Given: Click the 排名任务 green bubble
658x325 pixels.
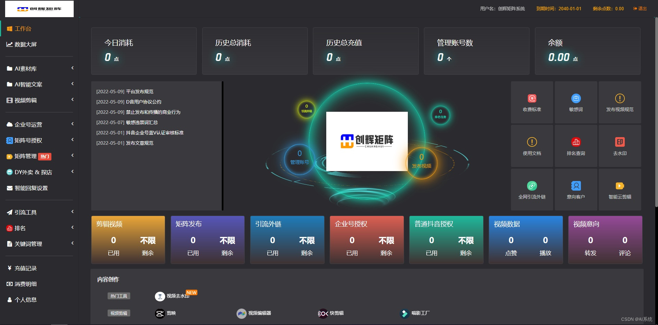Looking at the screenshot, I should click(x=440, y=115).
